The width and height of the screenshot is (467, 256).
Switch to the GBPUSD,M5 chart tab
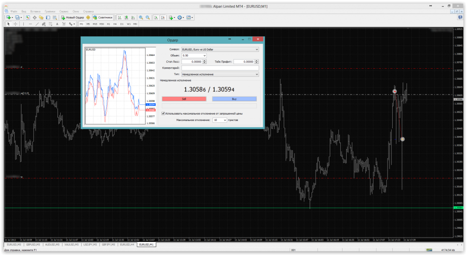34,245
